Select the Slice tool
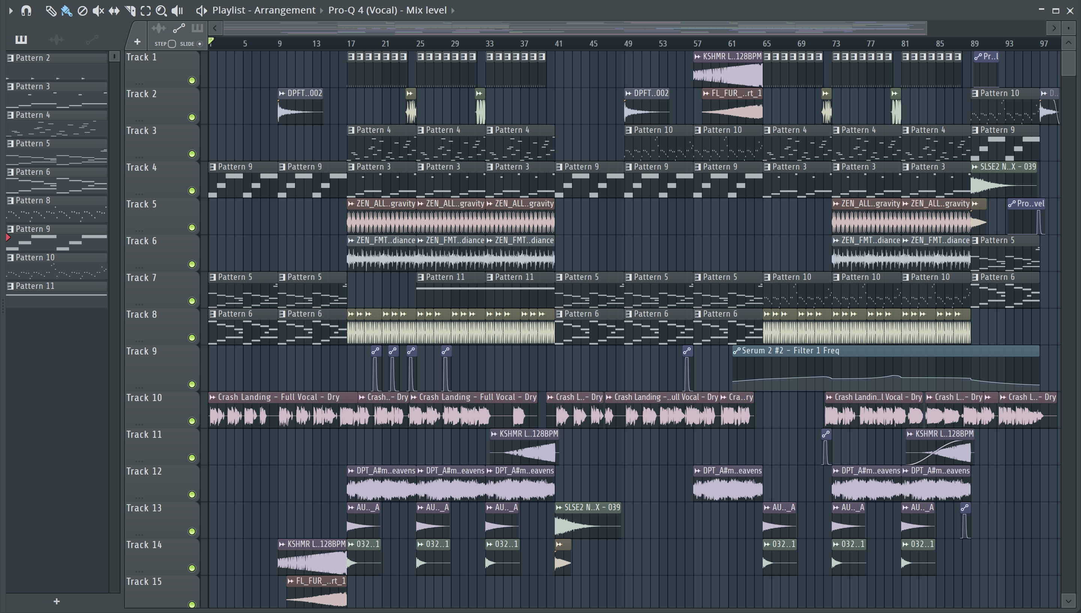This screenshot has height=613, width=1081. coord(130,11)
